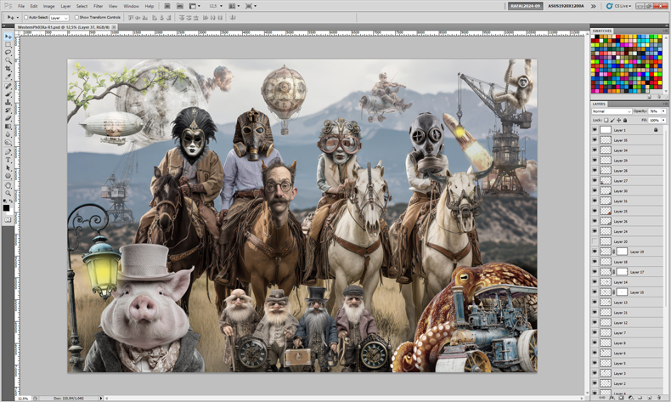The image size is (671, 402).
Task: Select the Gradient tool
Action: click(8, 127)
